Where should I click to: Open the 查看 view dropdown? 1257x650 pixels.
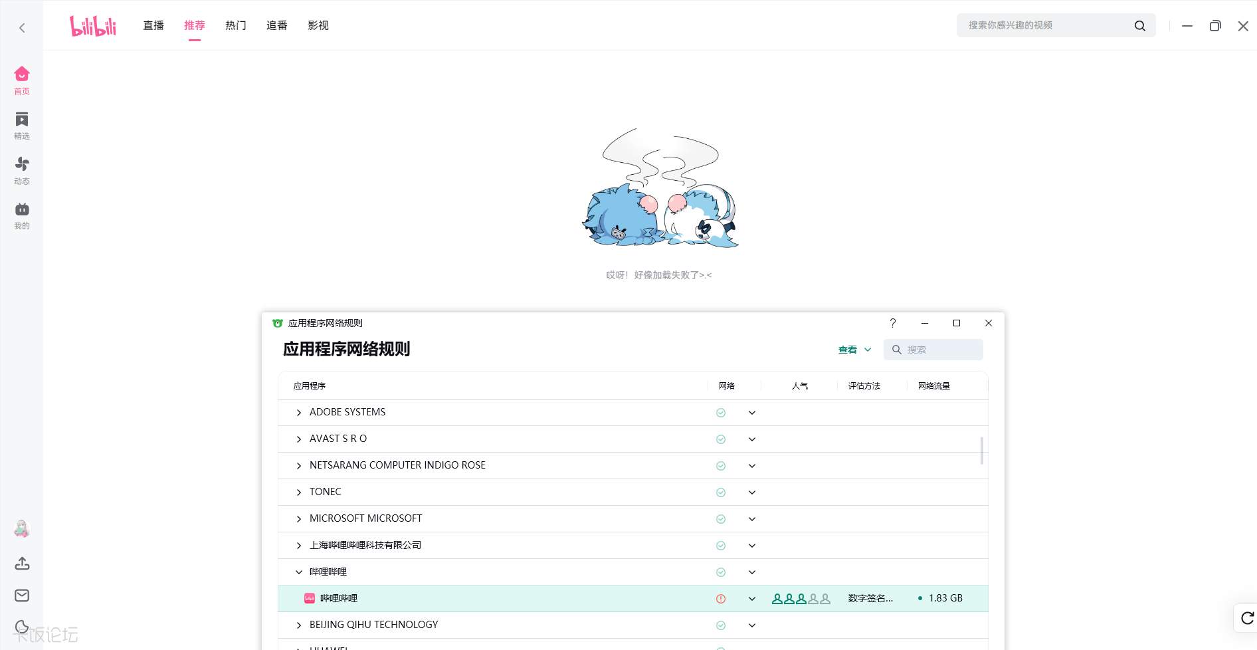(854, 350)
